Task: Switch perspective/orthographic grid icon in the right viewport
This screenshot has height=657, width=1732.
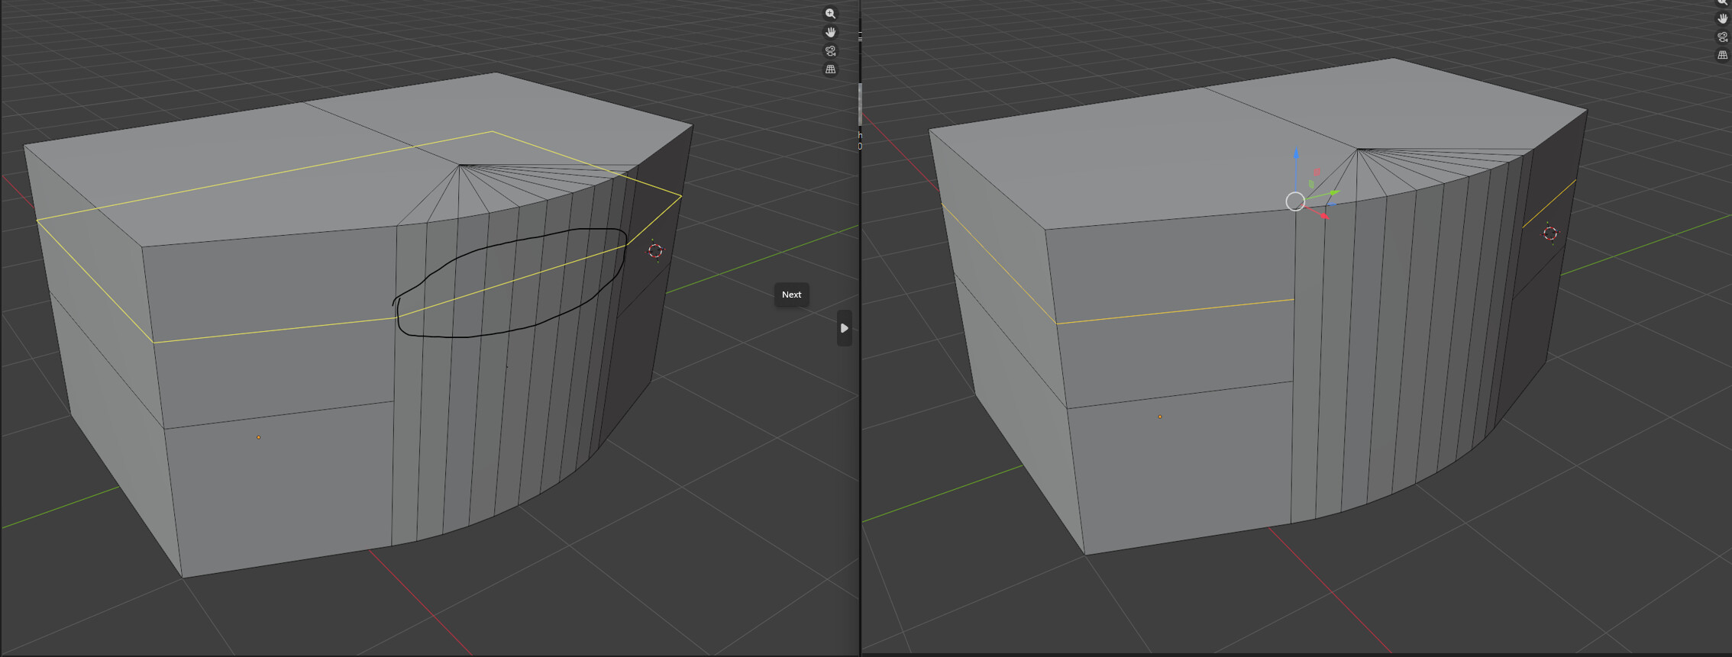Action: (1722, 55)
